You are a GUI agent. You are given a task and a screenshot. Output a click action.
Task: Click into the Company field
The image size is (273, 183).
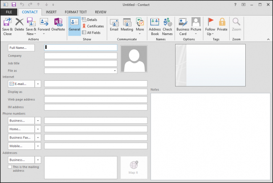(81, 56)
